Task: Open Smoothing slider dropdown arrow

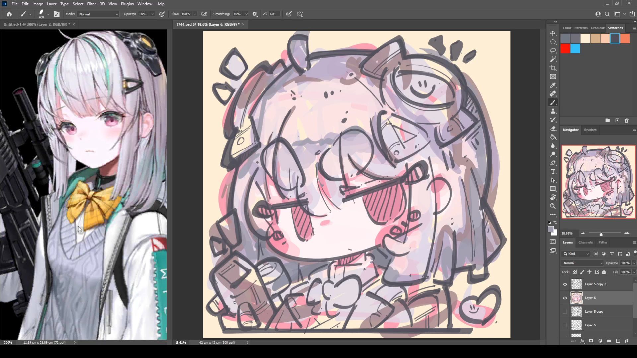Action: coord(246,14)
